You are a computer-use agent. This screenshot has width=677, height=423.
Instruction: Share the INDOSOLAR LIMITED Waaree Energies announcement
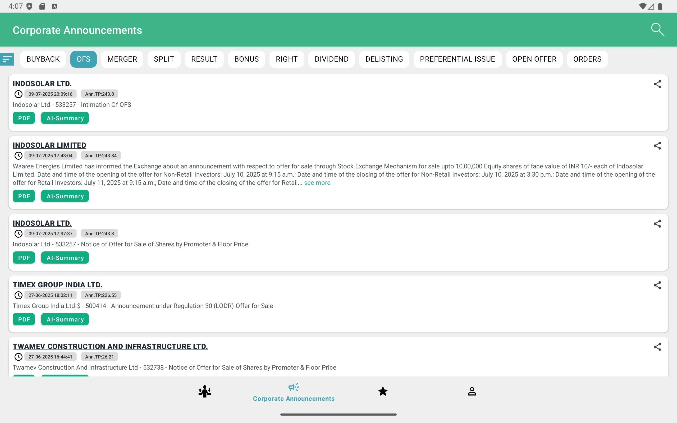pyautogui.click(x=657, y=145)
